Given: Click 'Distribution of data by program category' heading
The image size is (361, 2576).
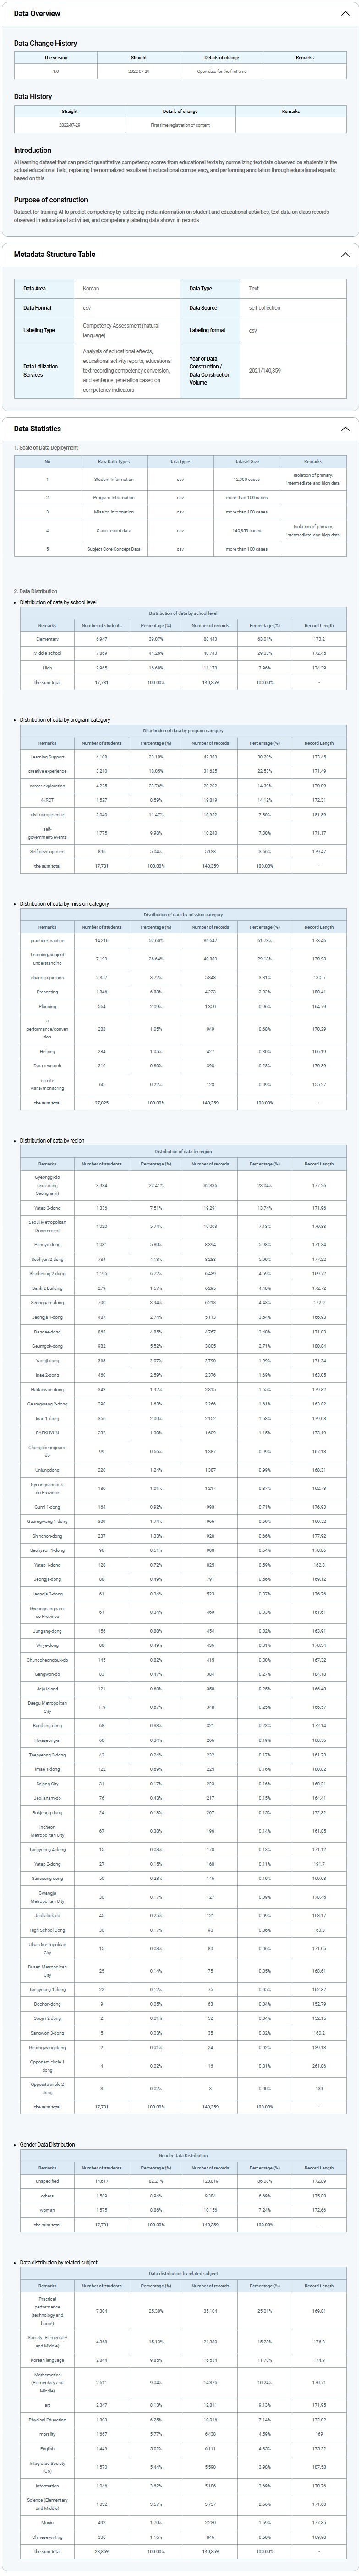Looking at the screenshot, I should pos(65,720).
